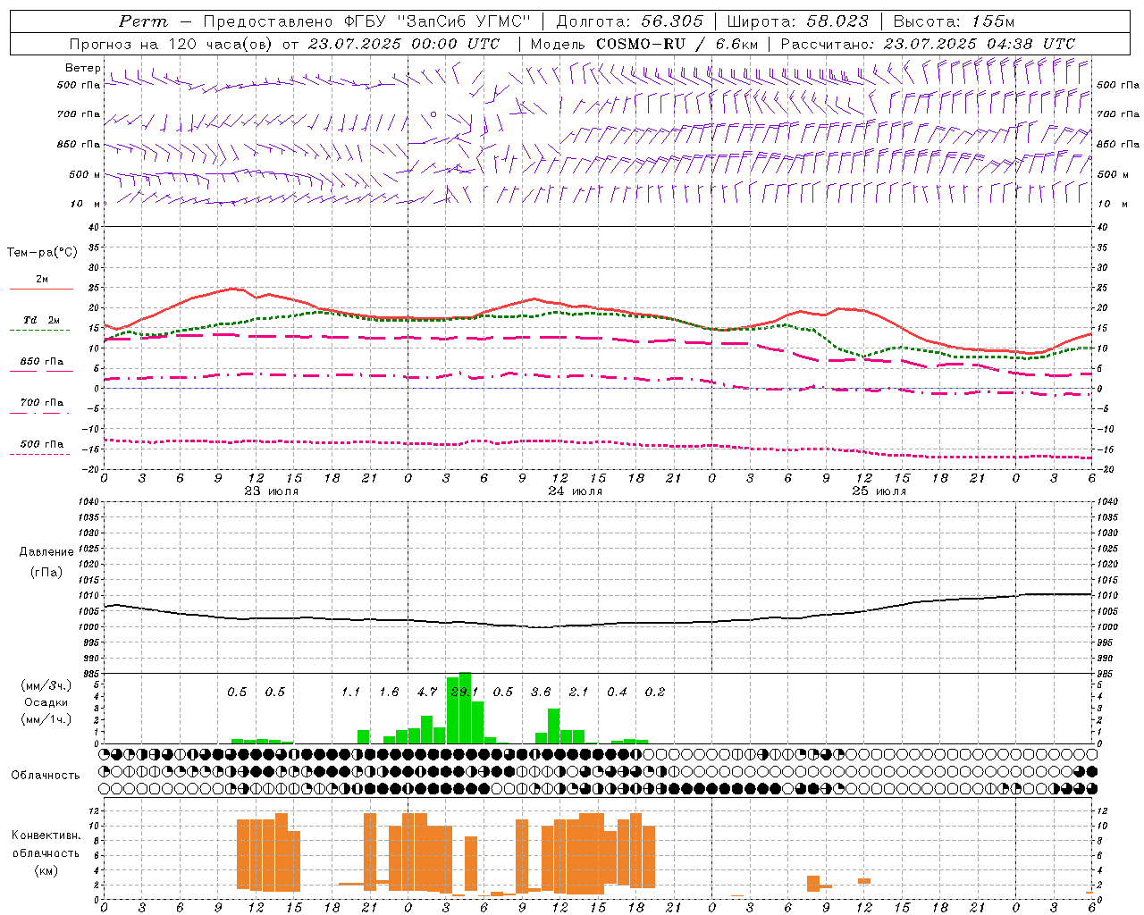Screen dimensions: 1144x915
Task: Click "Прогноз на 120 часа(ов)" forecast text
Action: coord(172,44)
